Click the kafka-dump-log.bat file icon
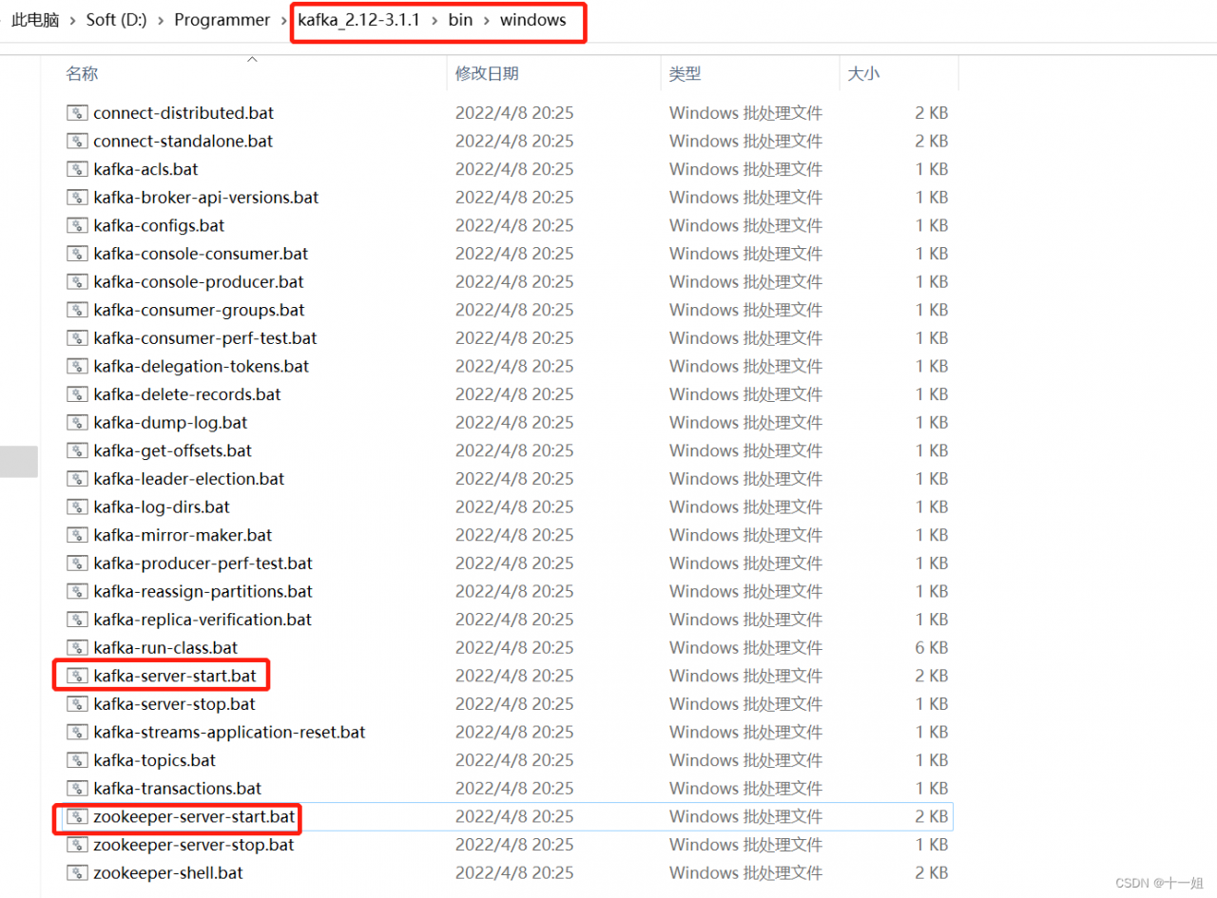 pos(77,423)
